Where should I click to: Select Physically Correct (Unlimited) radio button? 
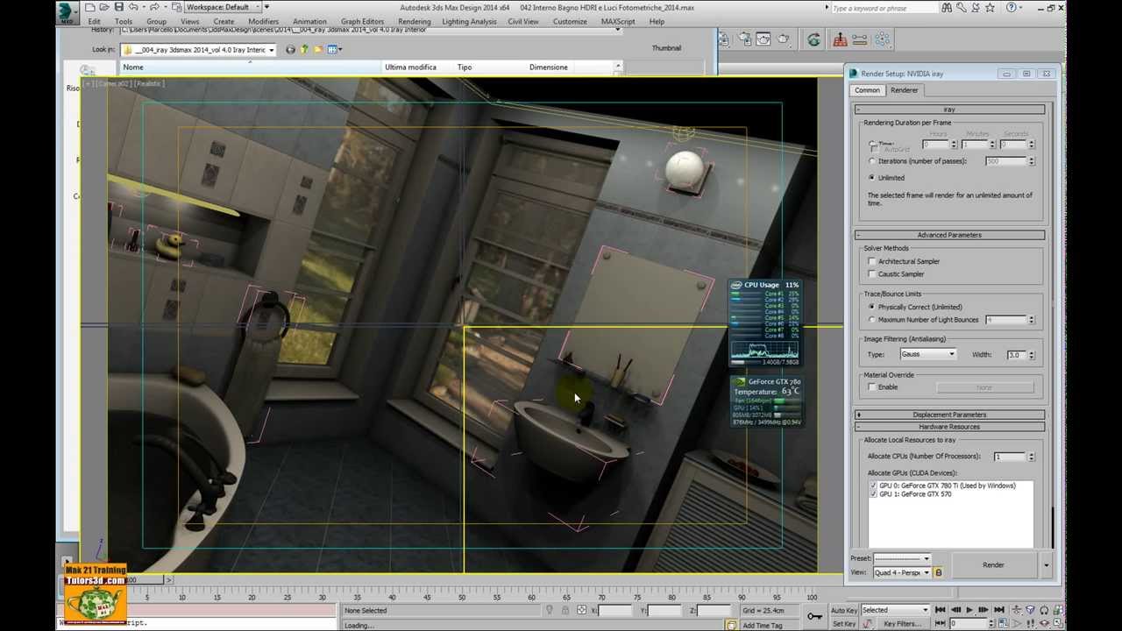pyautogui.click(x=872, y=307)
